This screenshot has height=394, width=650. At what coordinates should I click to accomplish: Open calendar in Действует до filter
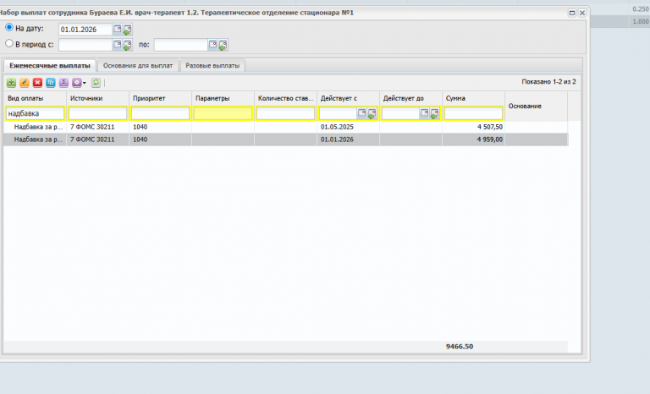pyautogui.click(x=425, y=113)
